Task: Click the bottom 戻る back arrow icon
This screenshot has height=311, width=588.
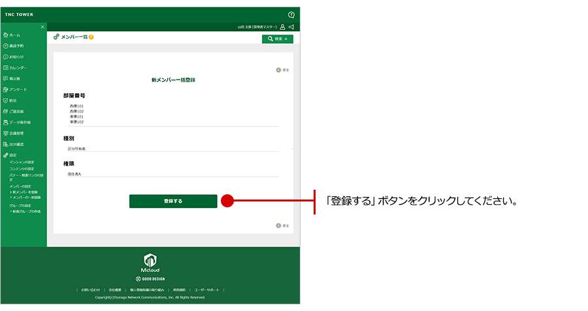Action: pyautogui.click(x=278, y=226)
